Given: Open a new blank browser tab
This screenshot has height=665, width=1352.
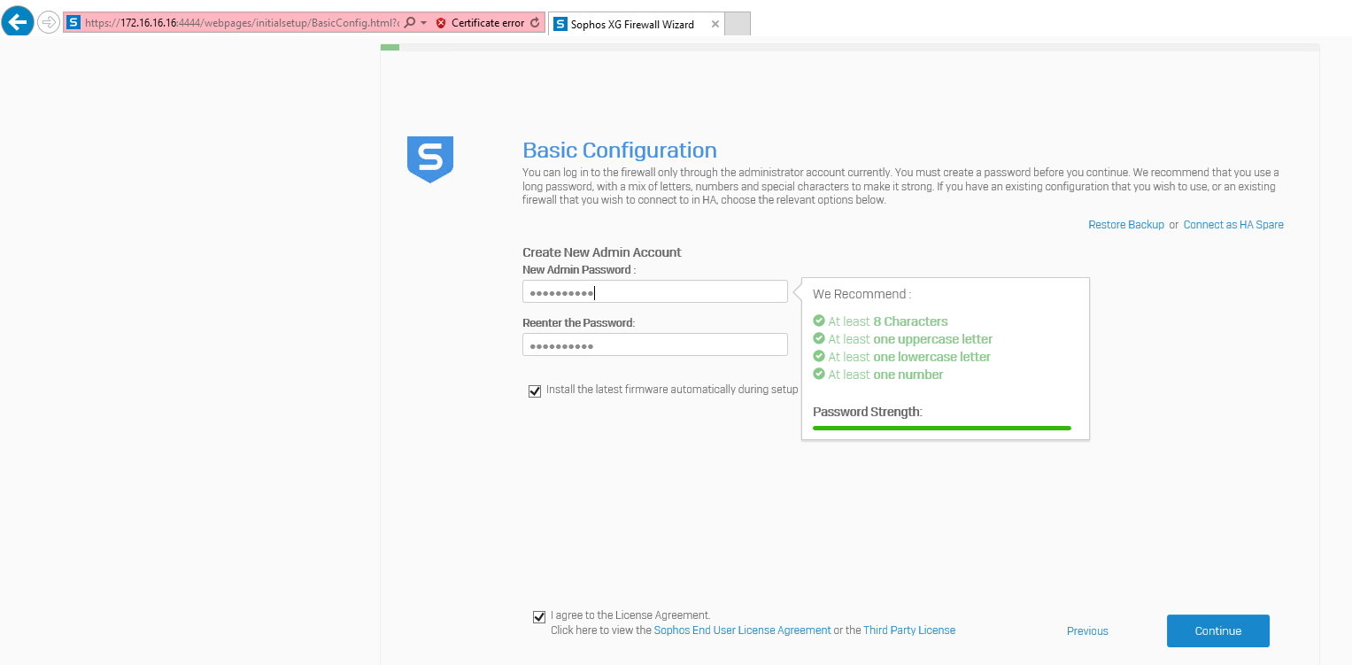Looking at the screenshot, I should tap(738, 24).
